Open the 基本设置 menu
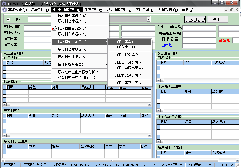Screen dimensions: 241x168 17,10
